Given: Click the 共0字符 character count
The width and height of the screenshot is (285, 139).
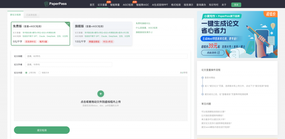Looking at the screenshot, I should tap(184, 73).
